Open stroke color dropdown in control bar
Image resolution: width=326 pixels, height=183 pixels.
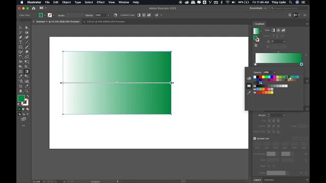pos(53,15)
